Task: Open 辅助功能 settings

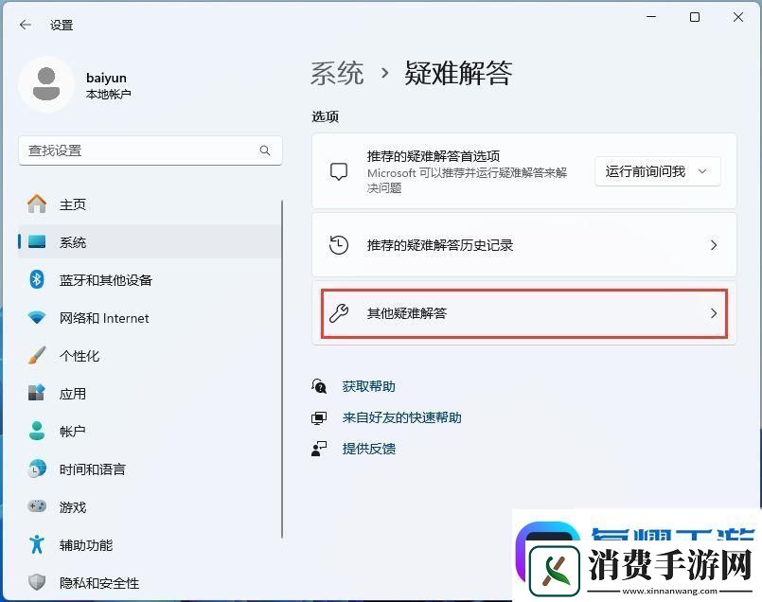Action: [x=150, y=544]
